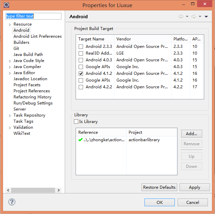Expand the Resource tree node

coord(10,25)
